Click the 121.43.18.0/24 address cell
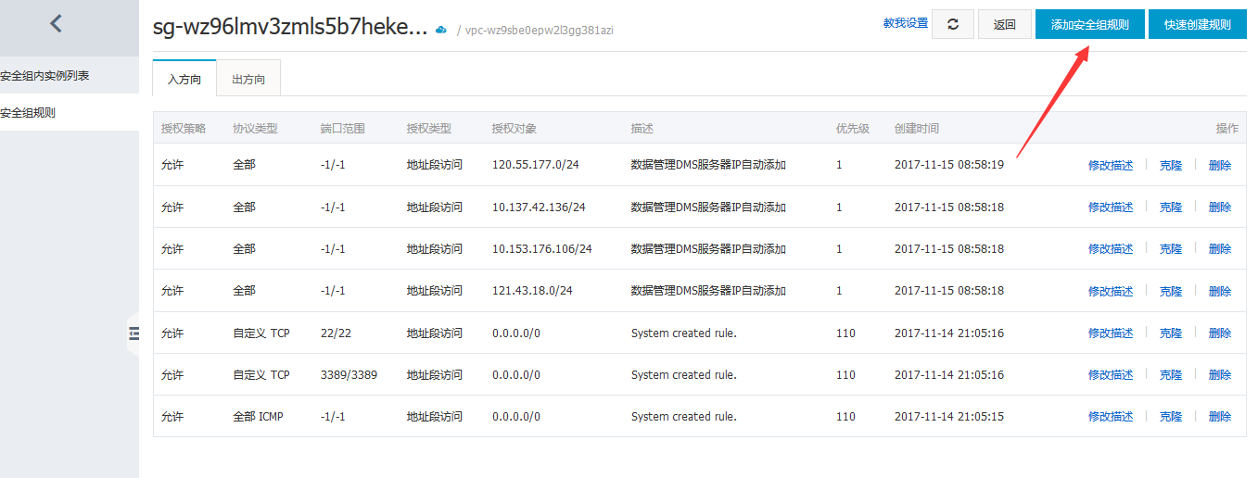 click(532, 291)
